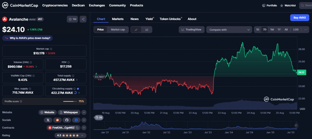Show Profile score info icon
The height and width of the screenshot is (139, 312).
21,101
